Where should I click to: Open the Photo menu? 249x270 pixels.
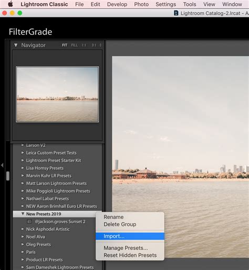[x=141, y=4]
